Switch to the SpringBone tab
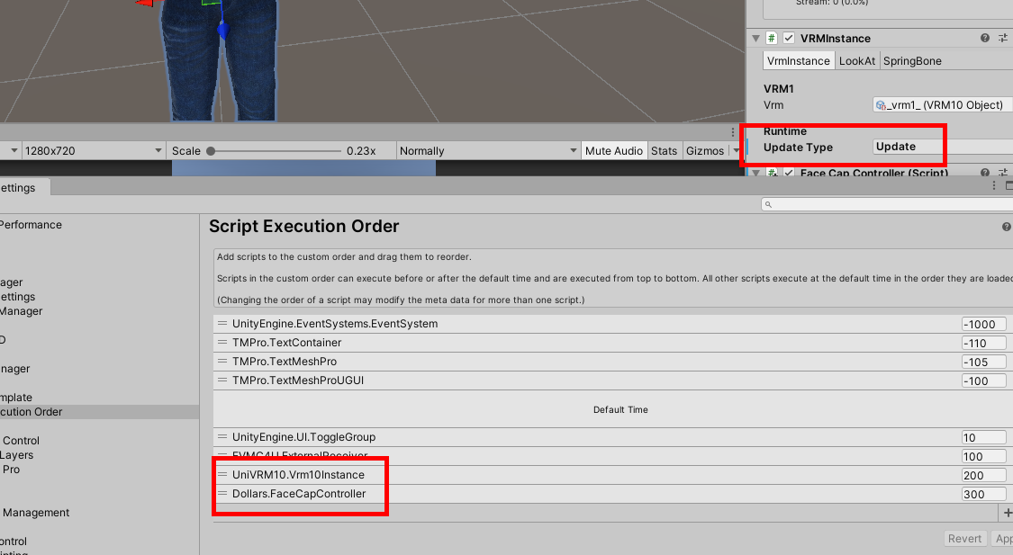 (x=911, y=61)
